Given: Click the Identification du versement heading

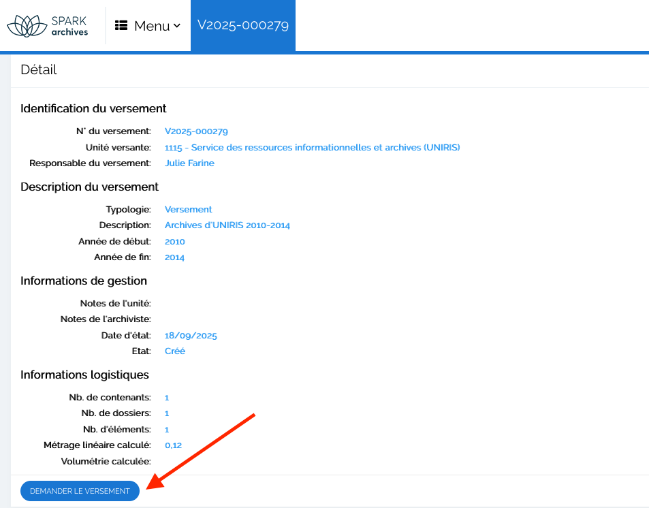Looking at the screenshot, I should pos(93,108).
